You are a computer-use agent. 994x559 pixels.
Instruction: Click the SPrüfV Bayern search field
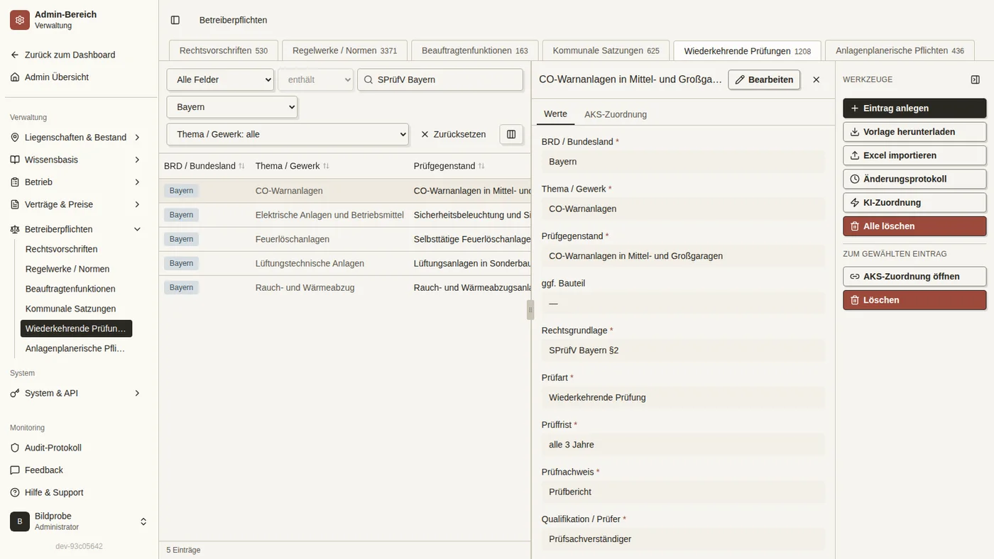[440, 79]
